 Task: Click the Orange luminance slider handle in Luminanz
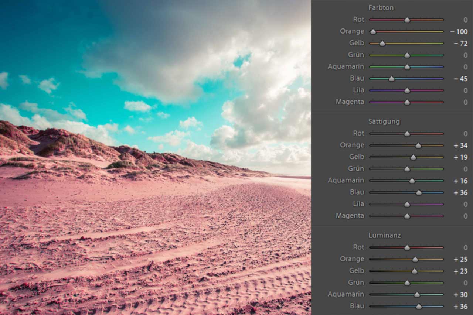[415, 259]
